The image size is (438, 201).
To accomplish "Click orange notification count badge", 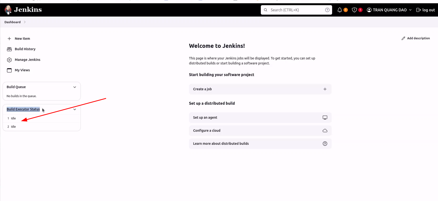I will point(346,10).
